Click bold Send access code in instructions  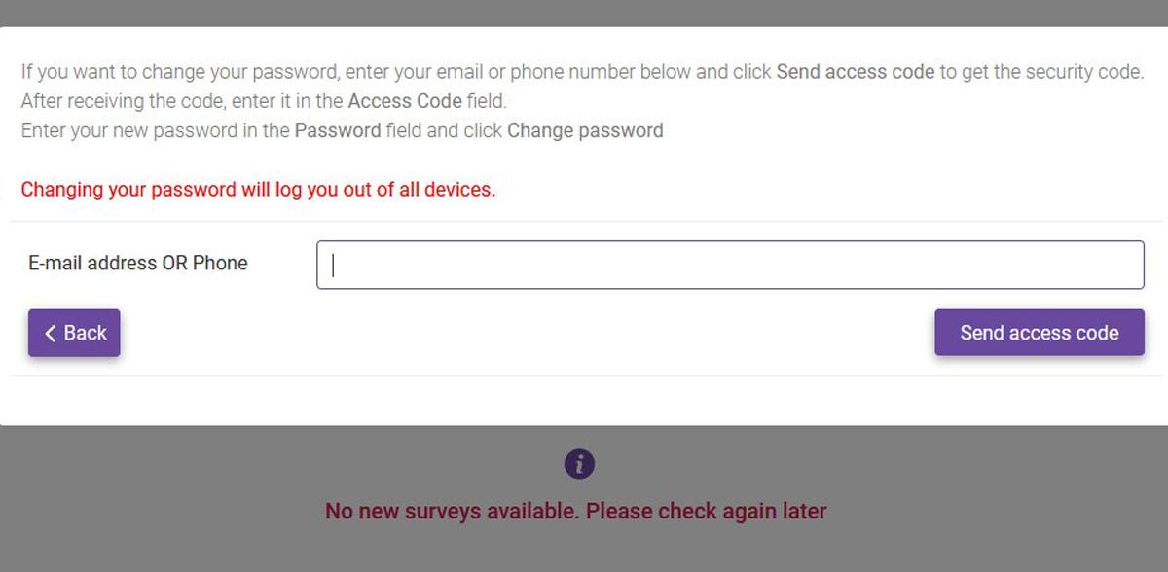[856, 72]
